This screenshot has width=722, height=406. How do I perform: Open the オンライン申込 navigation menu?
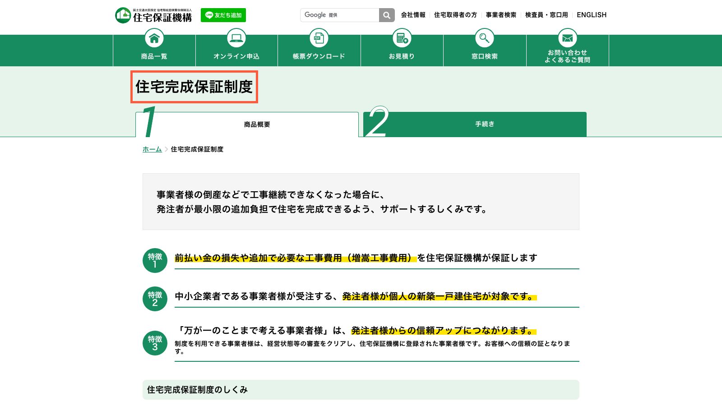[236, 56]
